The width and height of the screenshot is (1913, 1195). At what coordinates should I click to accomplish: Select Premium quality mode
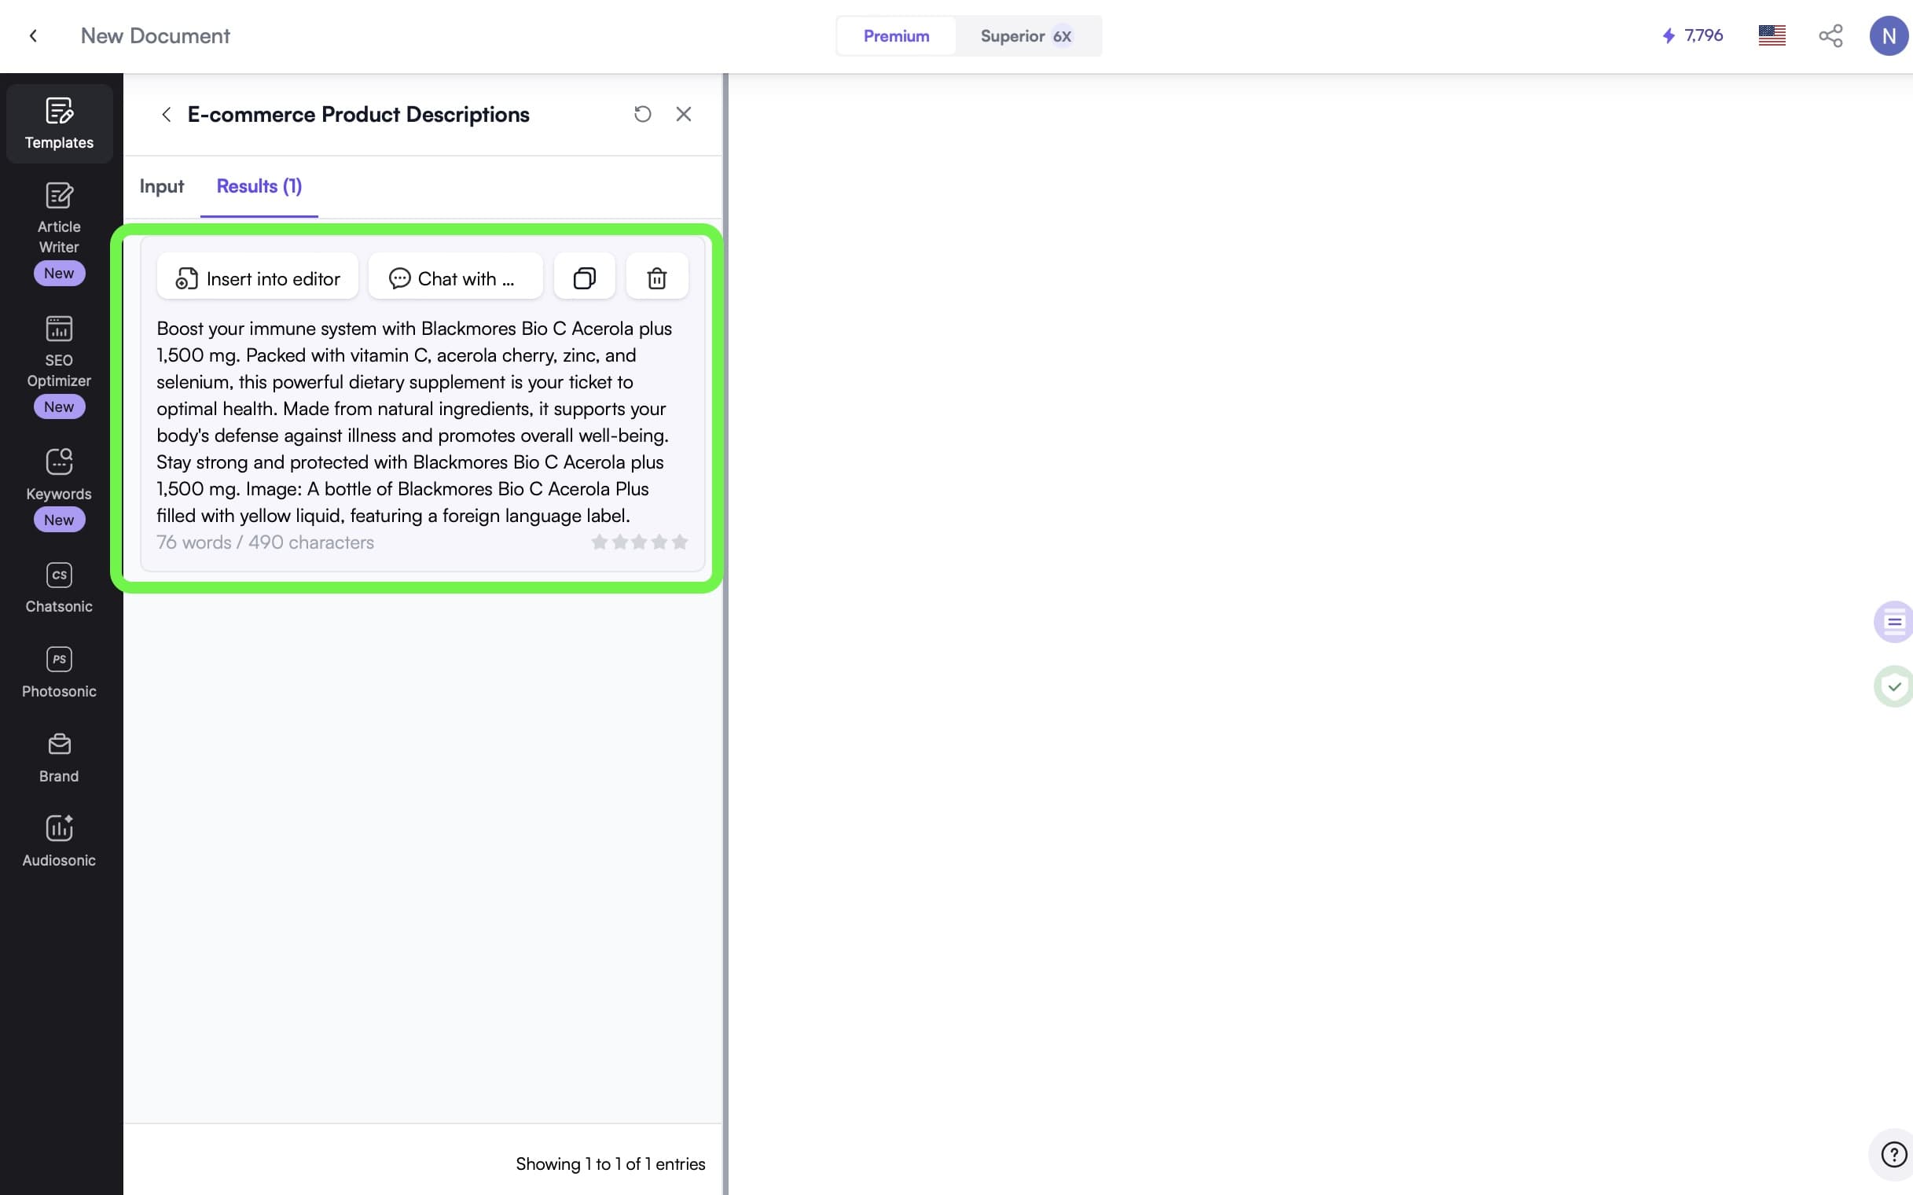[896, 36]
